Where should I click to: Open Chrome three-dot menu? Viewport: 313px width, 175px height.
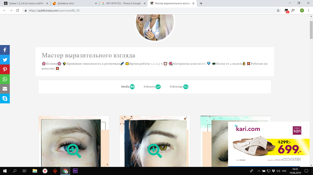(x=309, y=11)
